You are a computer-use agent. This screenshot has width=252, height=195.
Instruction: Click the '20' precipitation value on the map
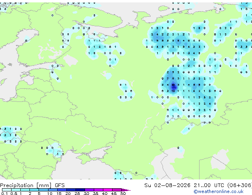click(x=173, y=85)
